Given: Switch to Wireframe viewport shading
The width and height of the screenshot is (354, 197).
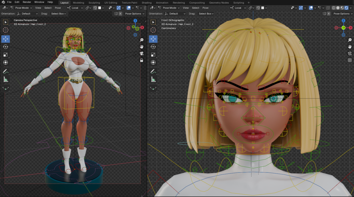Looking at the screenshot, I should coord(334,8).
